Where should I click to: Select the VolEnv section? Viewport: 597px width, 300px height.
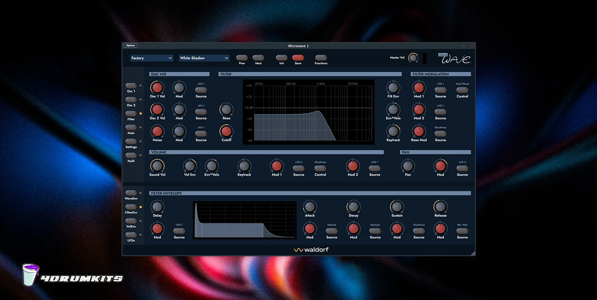tap(131, 221)
